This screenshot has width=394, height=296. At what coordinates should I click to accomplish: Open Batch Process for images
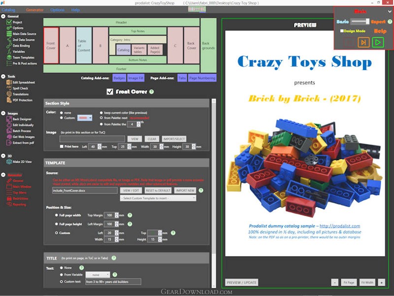(x=19, y=131)
